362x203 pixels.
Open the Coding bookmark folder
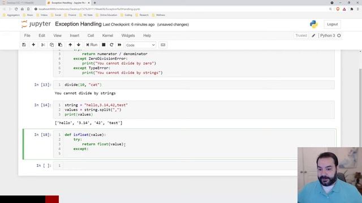tap(126, 15)
